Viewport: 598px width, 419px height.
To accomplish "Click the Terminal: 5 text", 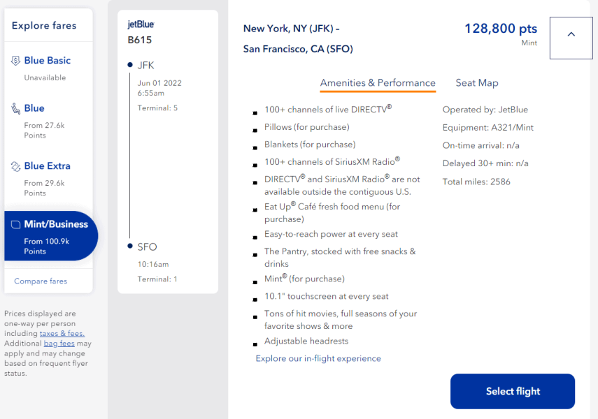I will pos(157,108).
